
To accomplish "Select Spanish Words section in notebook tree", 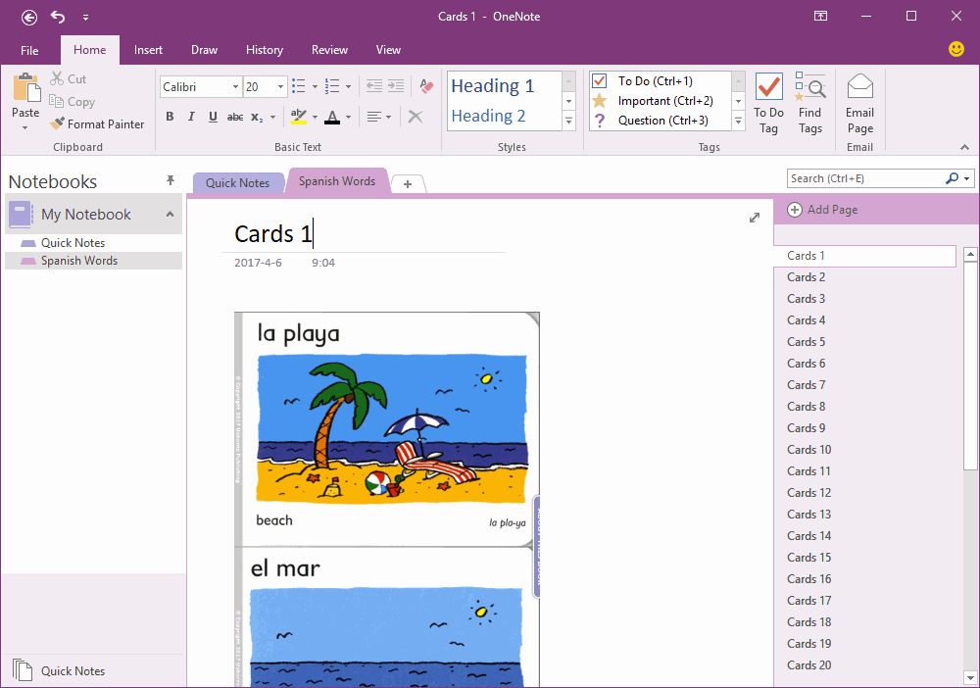I will tap(94, 261).
